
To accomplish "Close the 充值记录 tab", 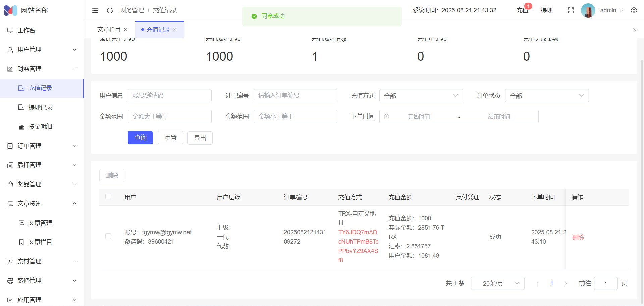I will point(175,30).
